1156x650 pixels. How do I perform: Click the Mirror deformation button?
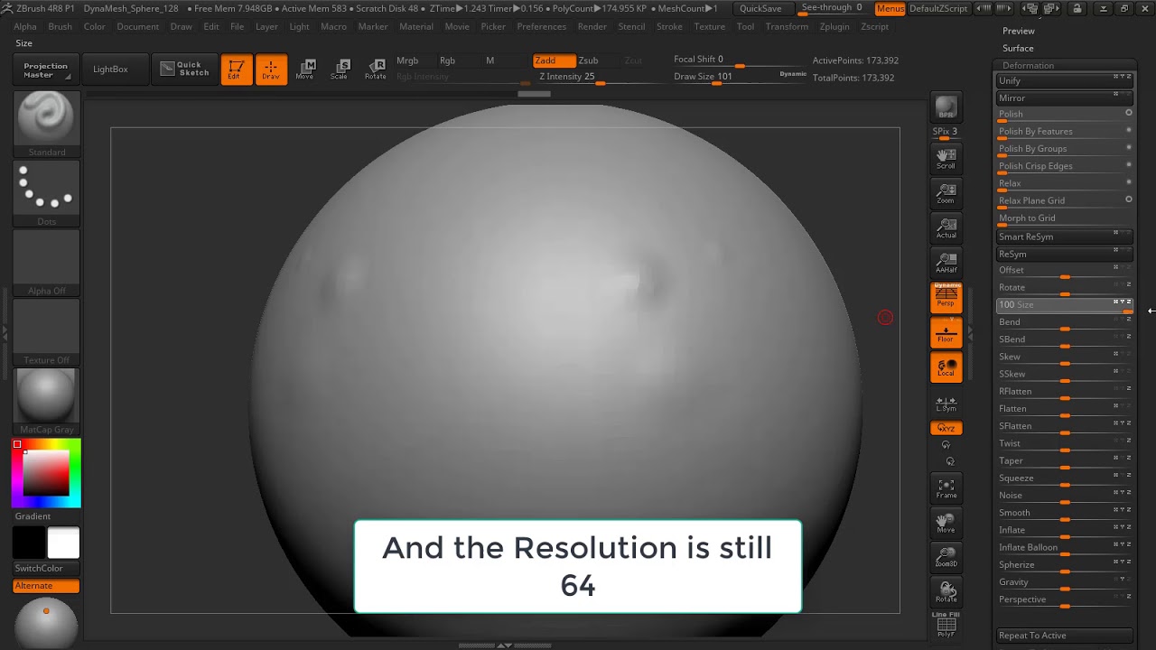pos(1064,97)
